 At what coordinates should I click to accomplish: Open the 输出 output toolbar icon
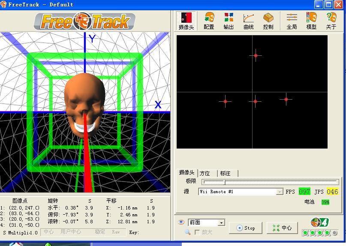click(x=229, y=21)
